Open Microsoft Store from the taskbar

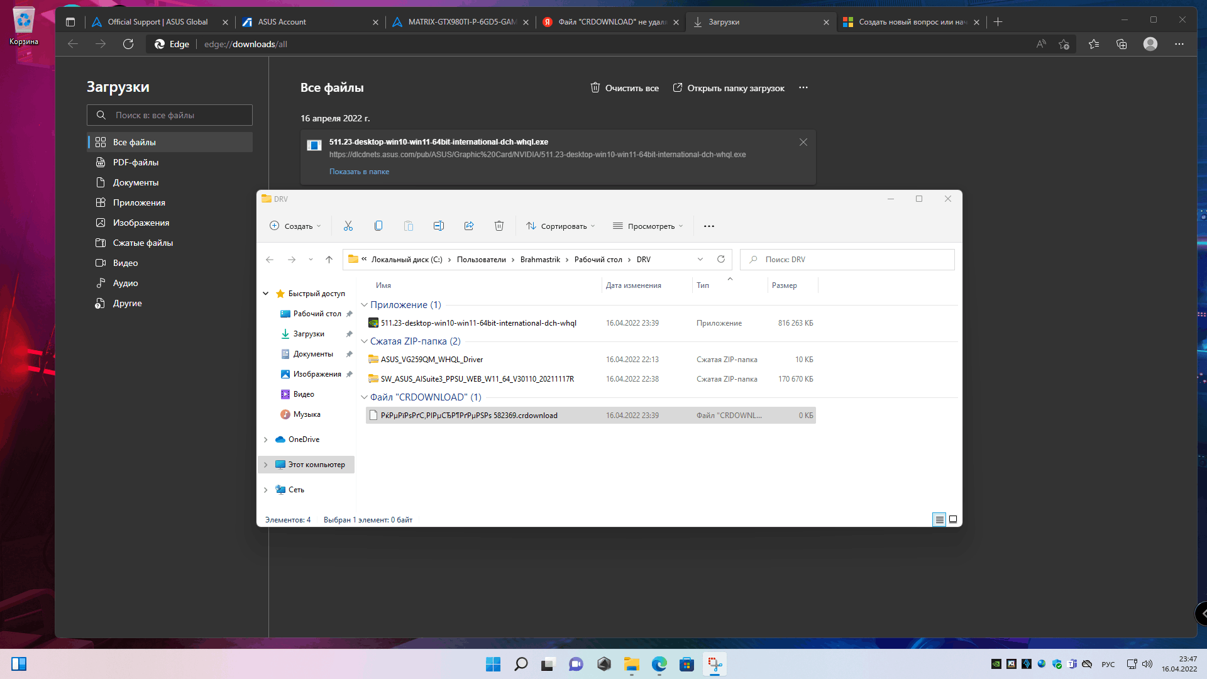pyautogui.click(x=687, y=664)
